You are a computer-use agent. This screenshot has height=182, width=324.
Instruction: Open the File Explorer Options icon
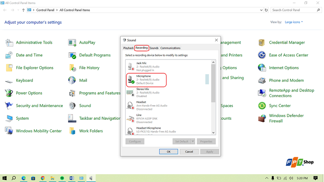tap(9, 68)
